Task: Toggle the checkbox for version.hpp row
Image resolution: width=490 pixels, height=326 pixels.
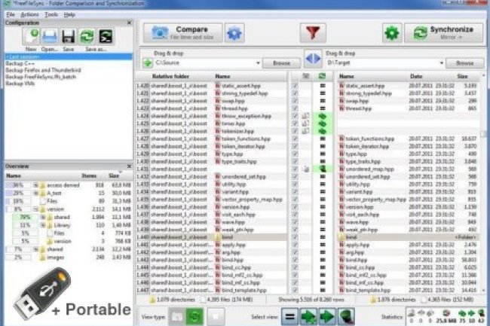Action: (x=295, y=207)
